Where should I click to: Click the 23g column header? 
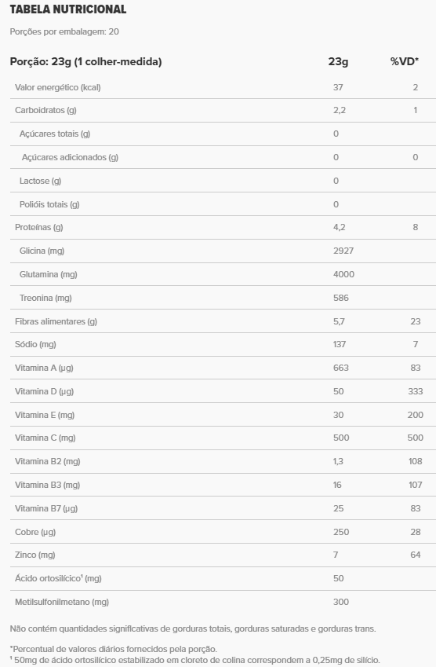pyautogui.click(x=338, y=62)
